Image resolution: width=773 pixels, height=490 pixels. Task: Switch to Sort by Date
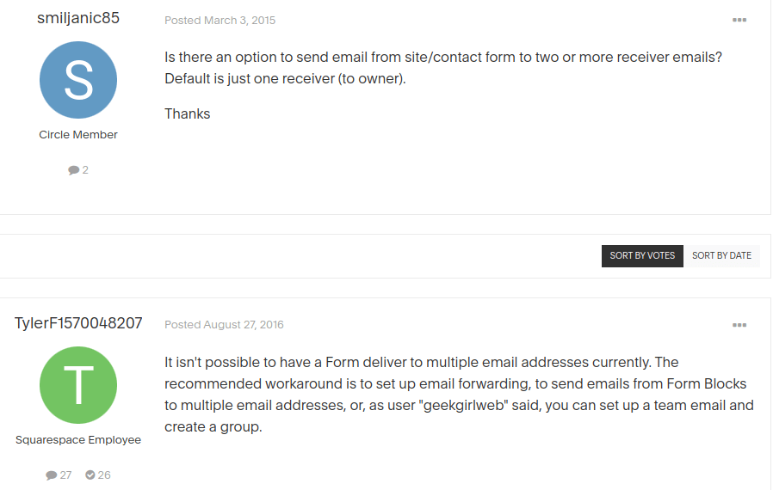click(721, 255)
